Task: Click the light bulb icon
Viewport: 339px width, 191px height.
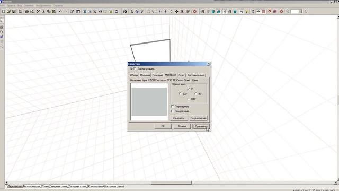Action: coord(247,11)
